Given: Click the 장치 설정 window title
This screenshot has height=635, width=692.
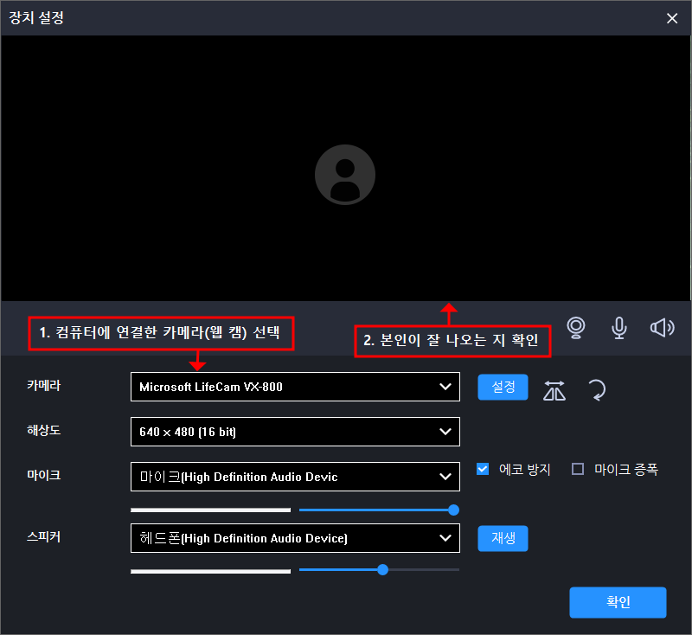Looking at the screenshot, I should click(x=36, y=17).
